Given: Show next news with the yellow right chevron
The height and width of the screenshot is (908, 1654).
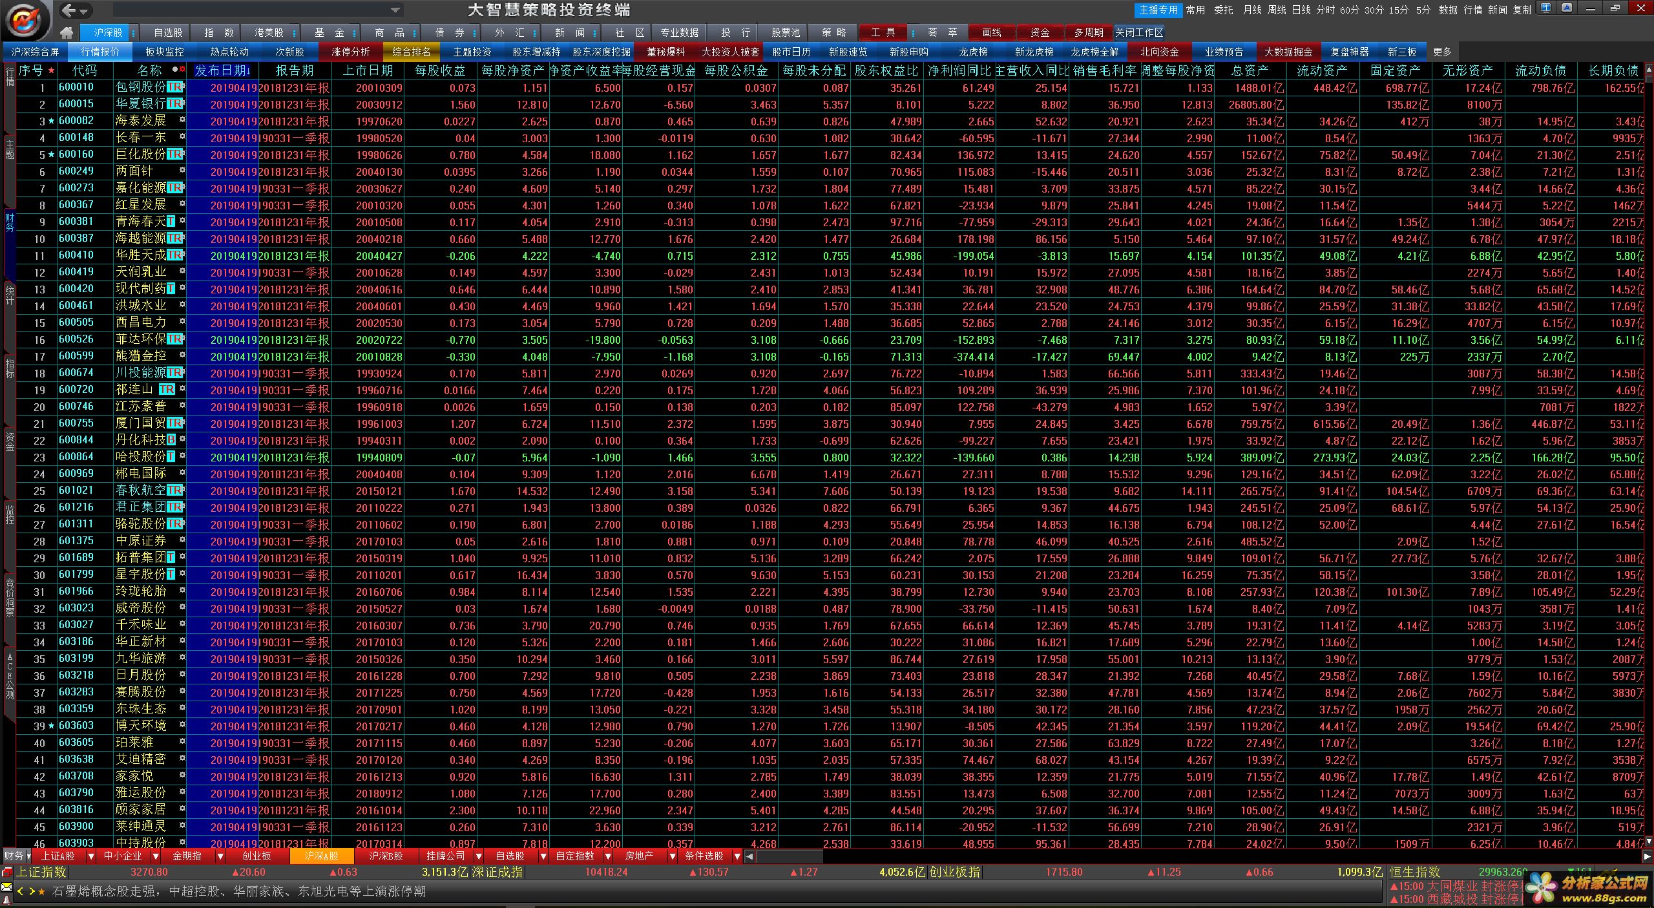Looking at the screenshot, I should [31, 892].
